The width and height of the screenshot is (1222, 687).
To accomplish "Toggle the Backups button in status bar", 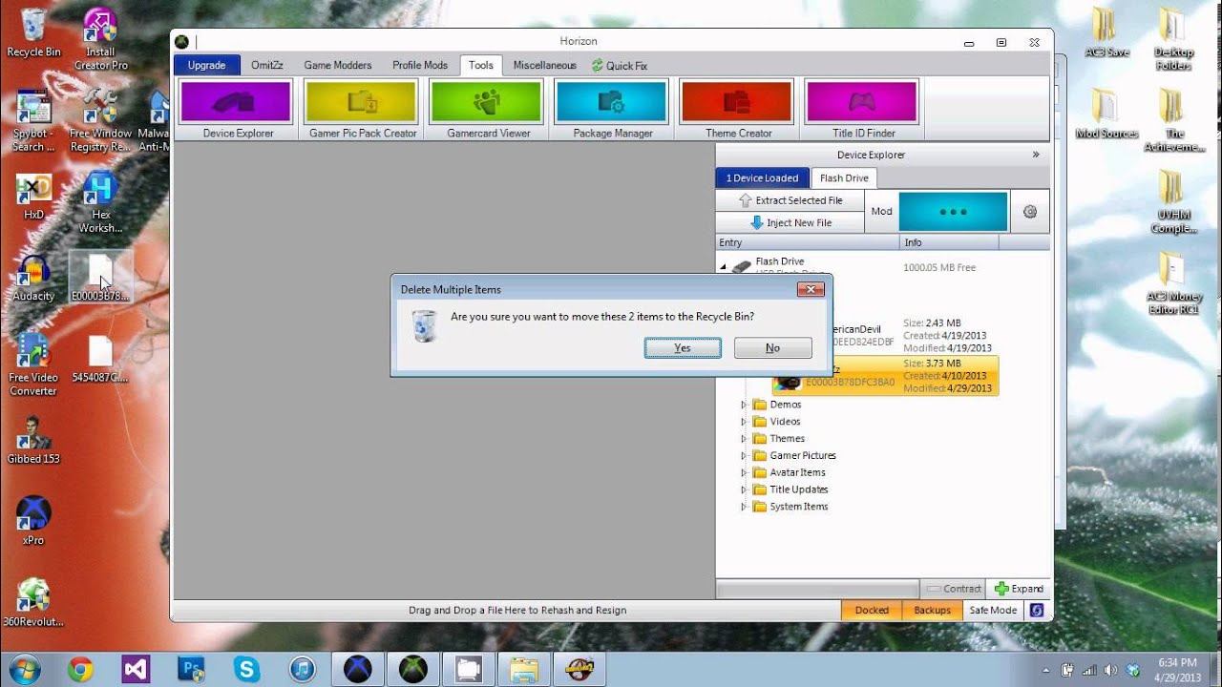I will (932, 610).
